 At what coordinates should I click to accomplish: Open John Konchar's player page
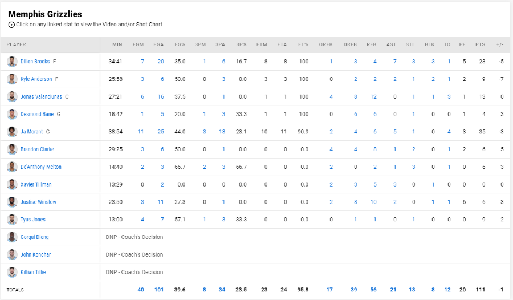click(x=36, y=254)
